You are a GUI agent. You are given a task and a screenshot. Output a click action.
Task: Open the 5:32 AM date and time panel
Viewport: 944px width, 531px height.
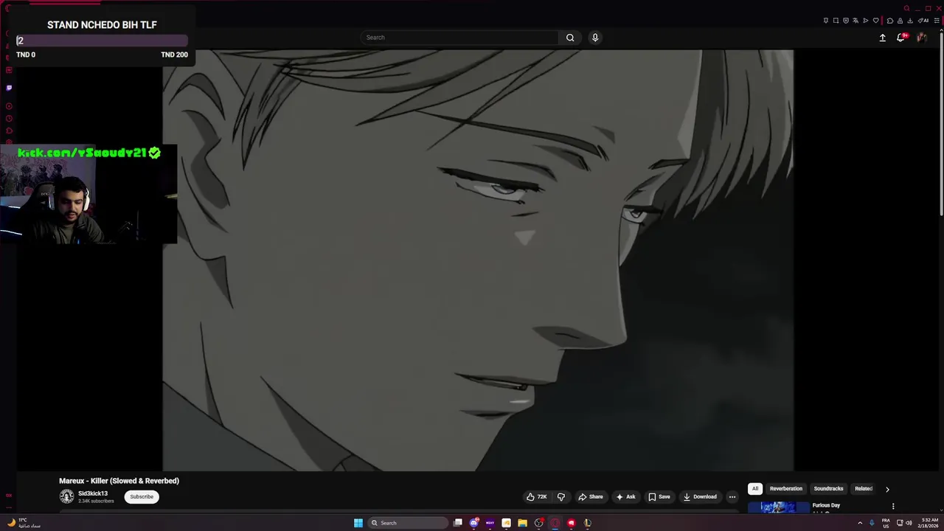[929, 523]
